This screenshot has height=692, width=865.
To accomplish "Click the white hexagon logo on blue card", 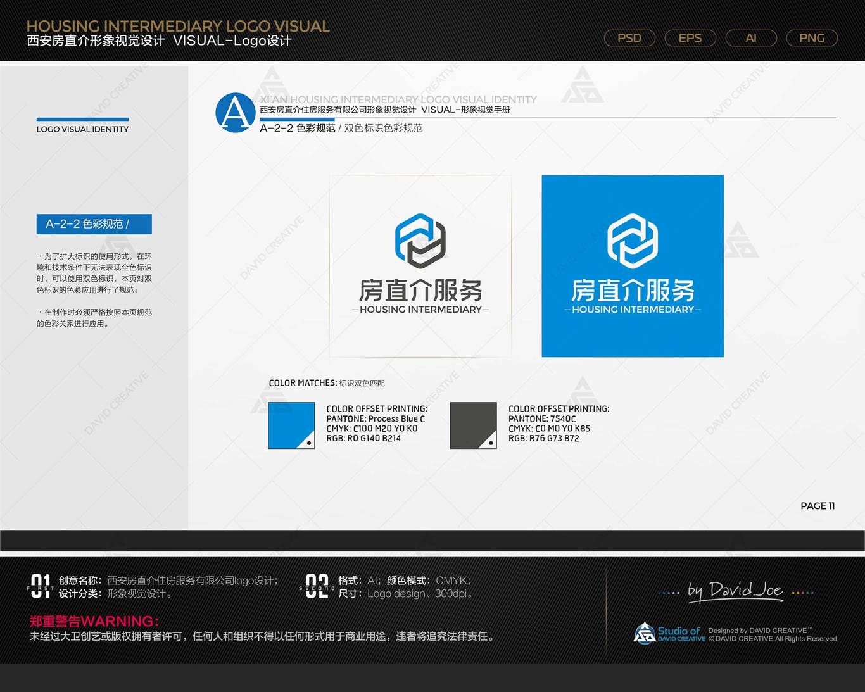I will click(633, 241).
